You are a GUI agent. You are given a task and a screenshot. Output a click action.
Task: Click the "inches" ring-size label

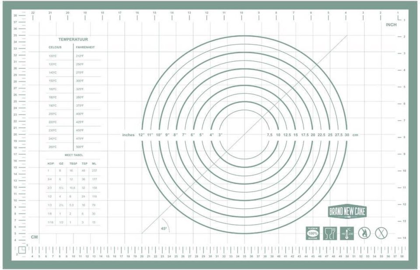128,135
